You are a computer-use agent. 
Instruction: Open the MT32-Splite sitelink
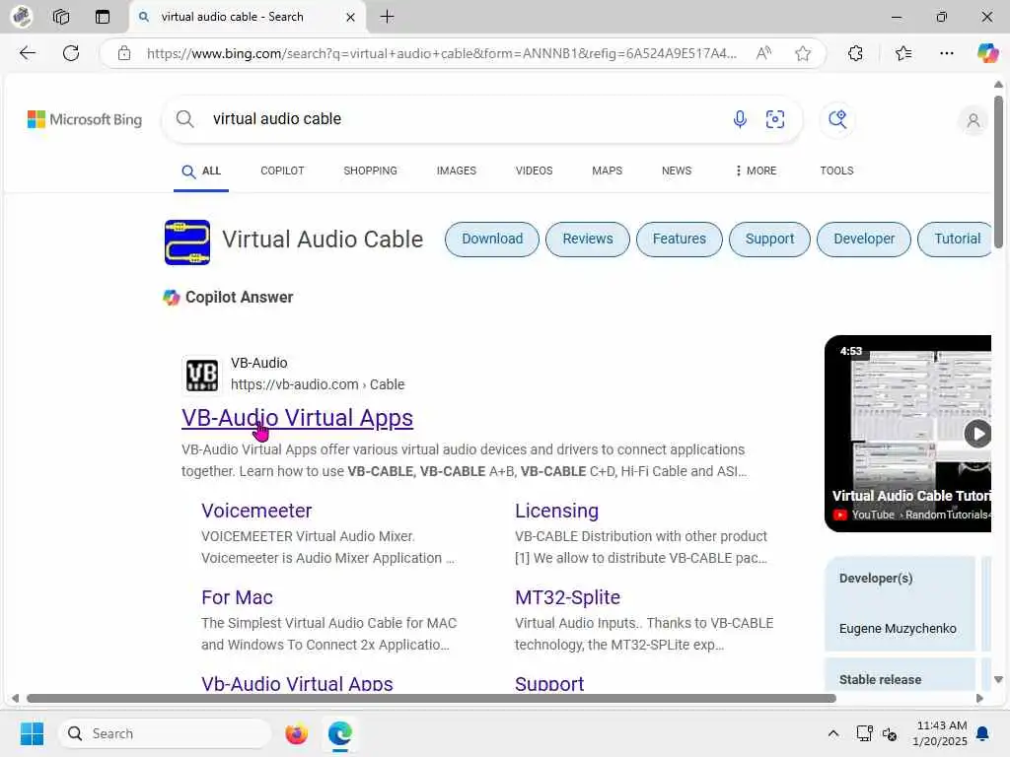[567, 597]
